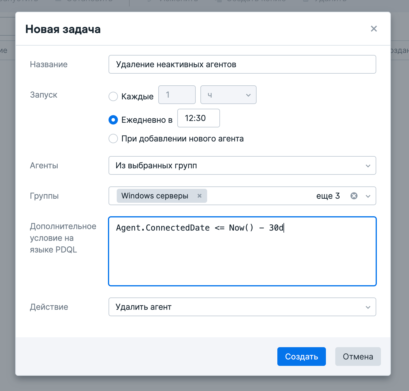Click the Новая задача dialog title

coord(63,29)
